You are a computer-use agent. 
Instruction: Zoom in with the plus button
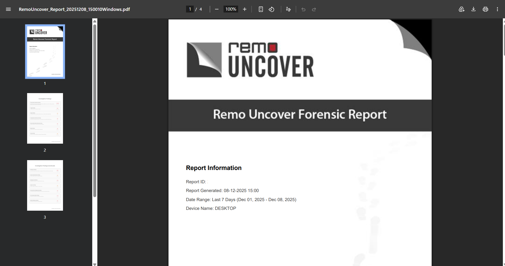tap(245, 9)
